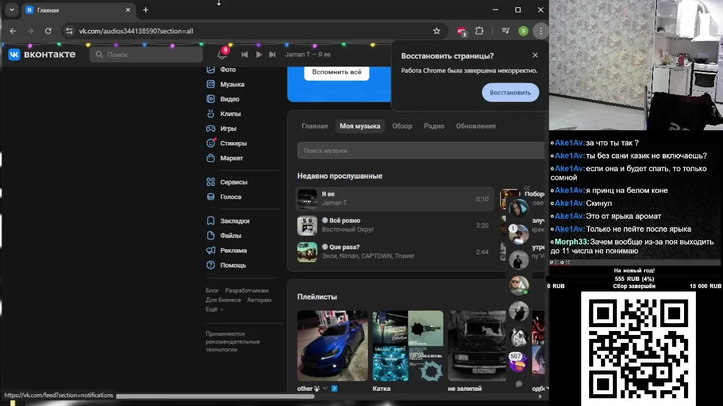This screenshot has height=406, width=723.
Task: Click the browser address bar URL
Action: pos(136,31)
